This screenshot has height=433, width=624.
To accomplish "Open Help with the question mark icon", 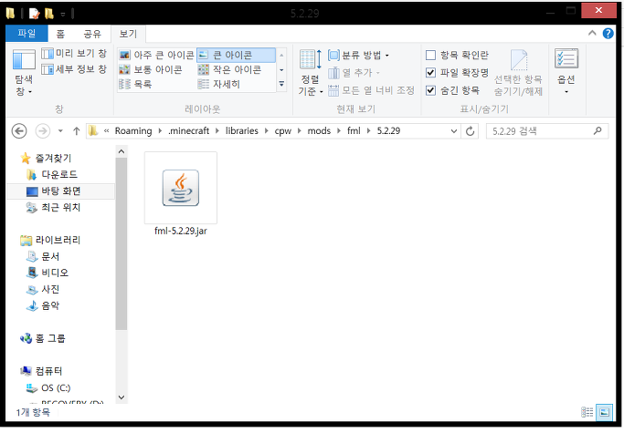I will click(x=608, y=34).
